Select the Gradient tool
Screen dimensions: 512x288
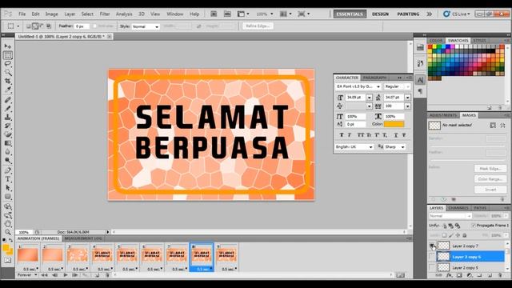click(8, 143)
